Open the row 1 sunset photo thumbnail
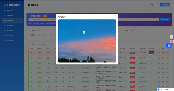The height and width of the screenshot is (91, 174). [x=152, y=52]
